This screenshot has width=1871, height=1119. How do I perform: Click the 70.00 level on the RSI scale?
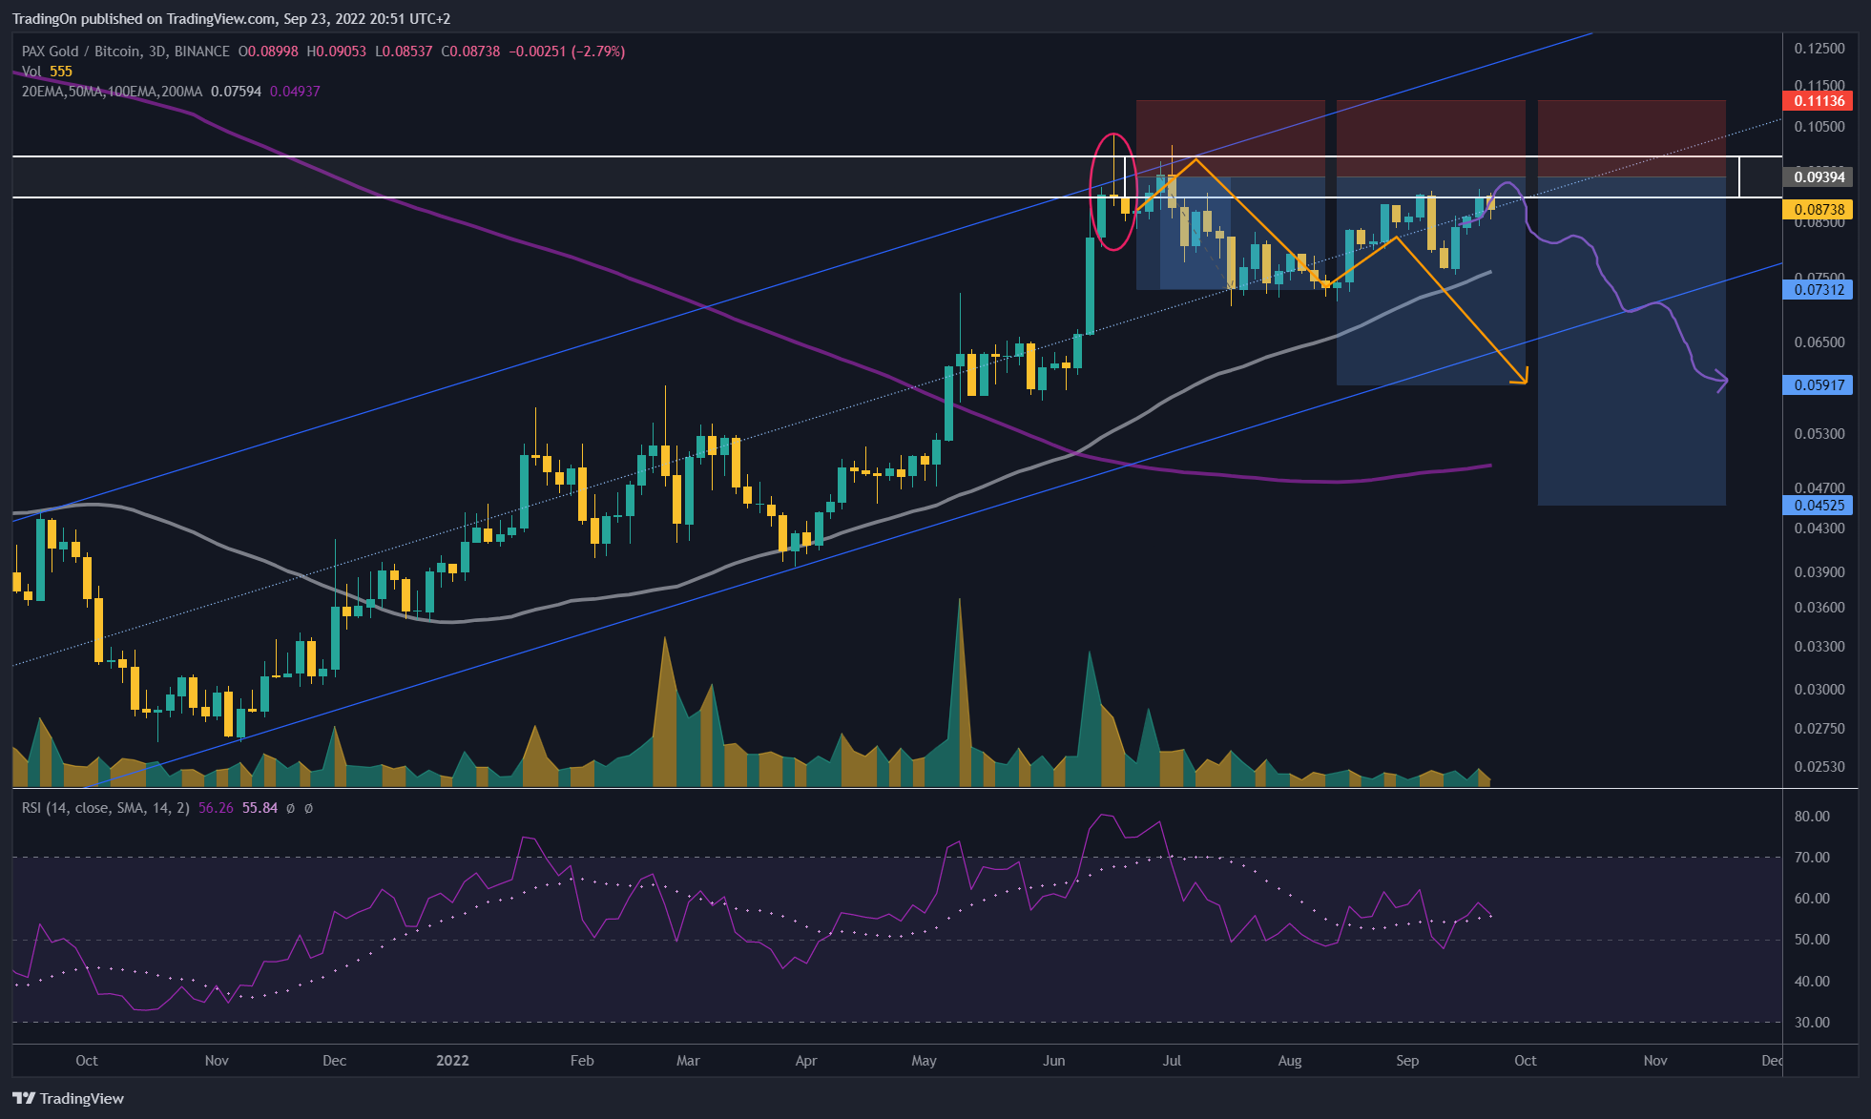click(1812, 857)
